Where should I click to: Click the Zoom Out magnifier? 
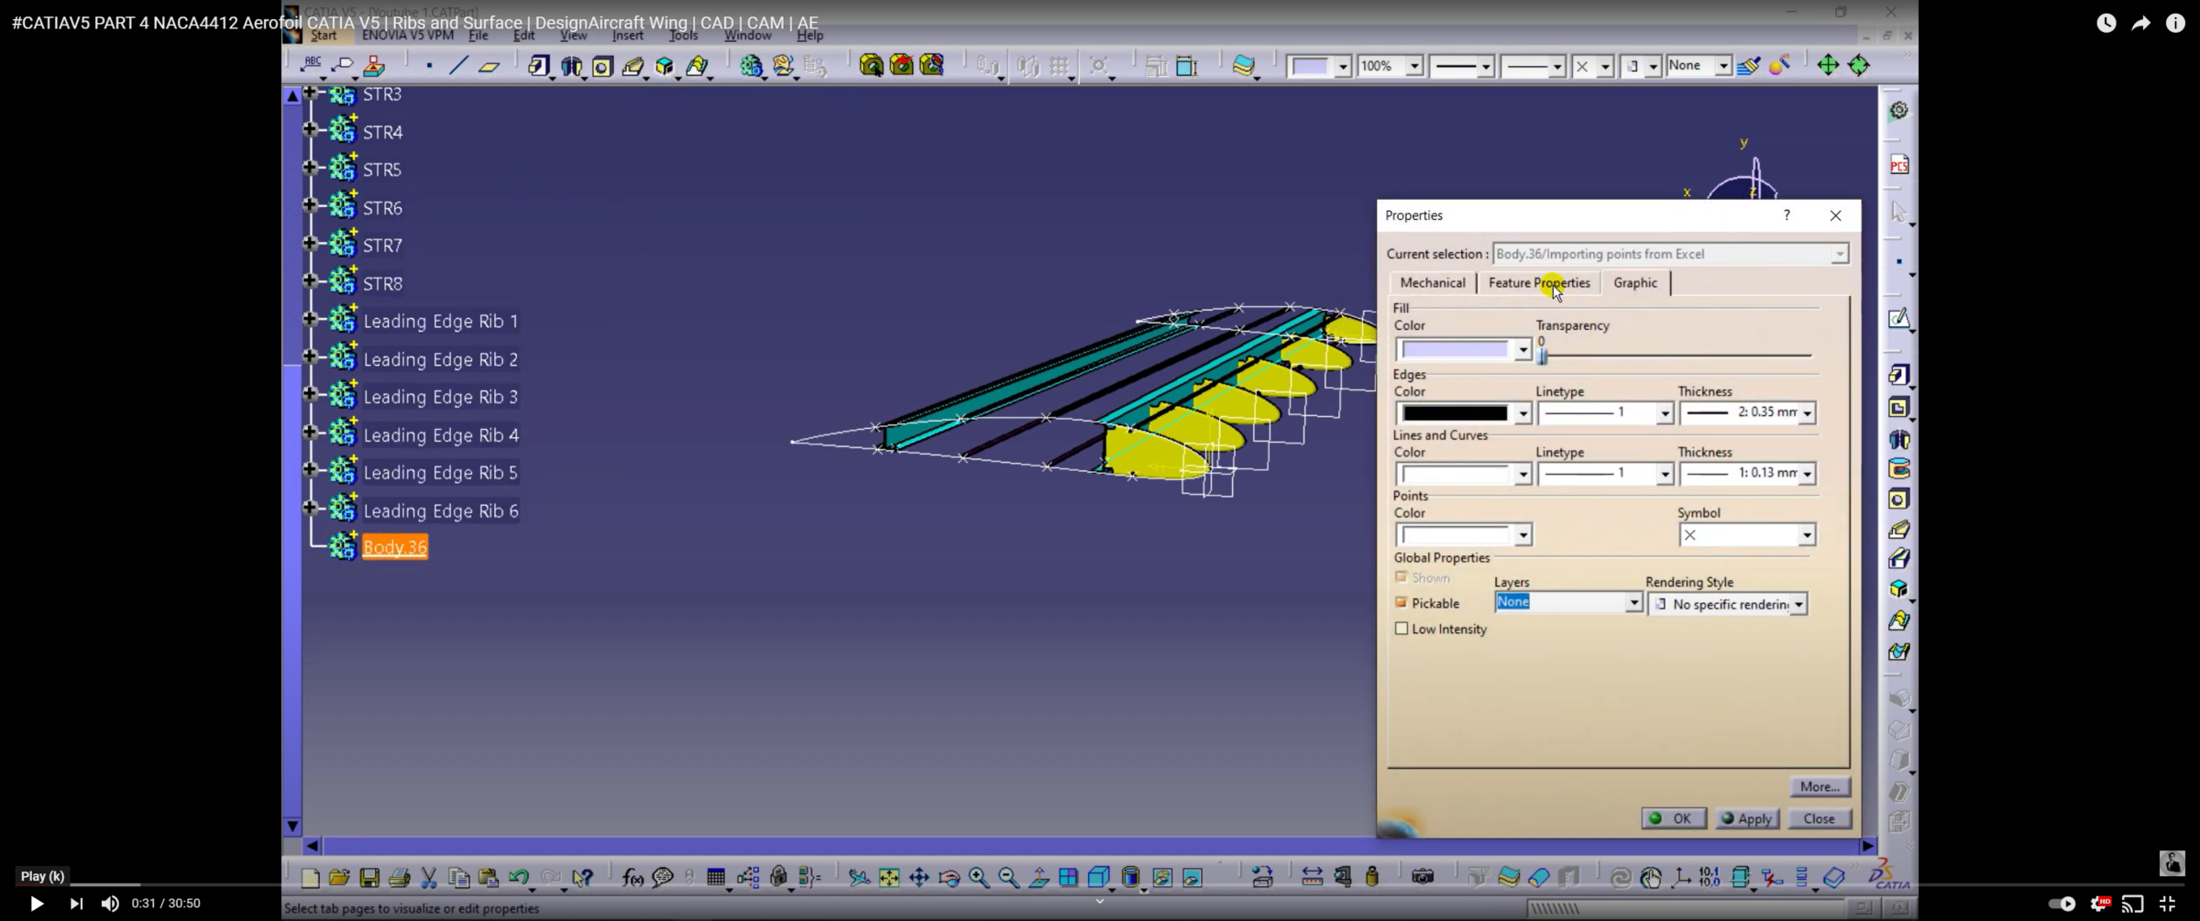click(x=1009, y=878)
